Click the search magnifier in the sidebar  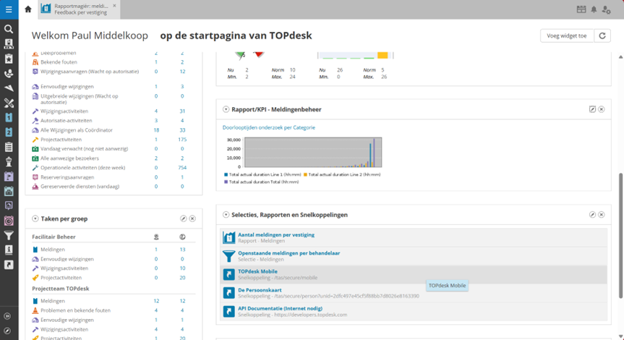click(9, 29)
